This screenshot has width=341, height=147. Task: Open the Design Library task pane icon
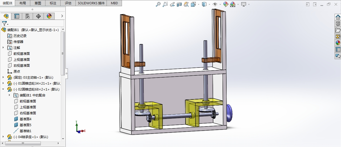(x=338, y=24)
